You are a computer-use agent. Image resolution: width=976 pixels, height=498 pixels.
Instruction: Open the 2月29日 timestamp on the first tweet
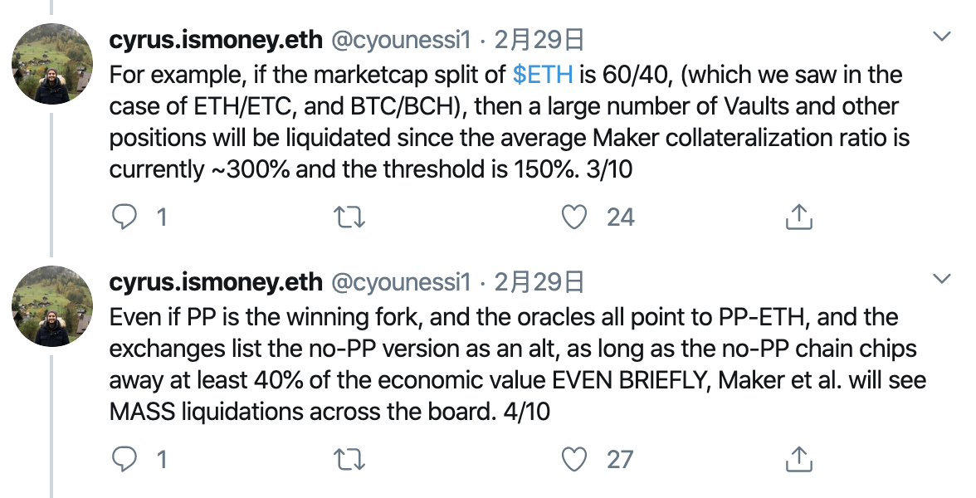pyautogui.click(x=539, y=40)
